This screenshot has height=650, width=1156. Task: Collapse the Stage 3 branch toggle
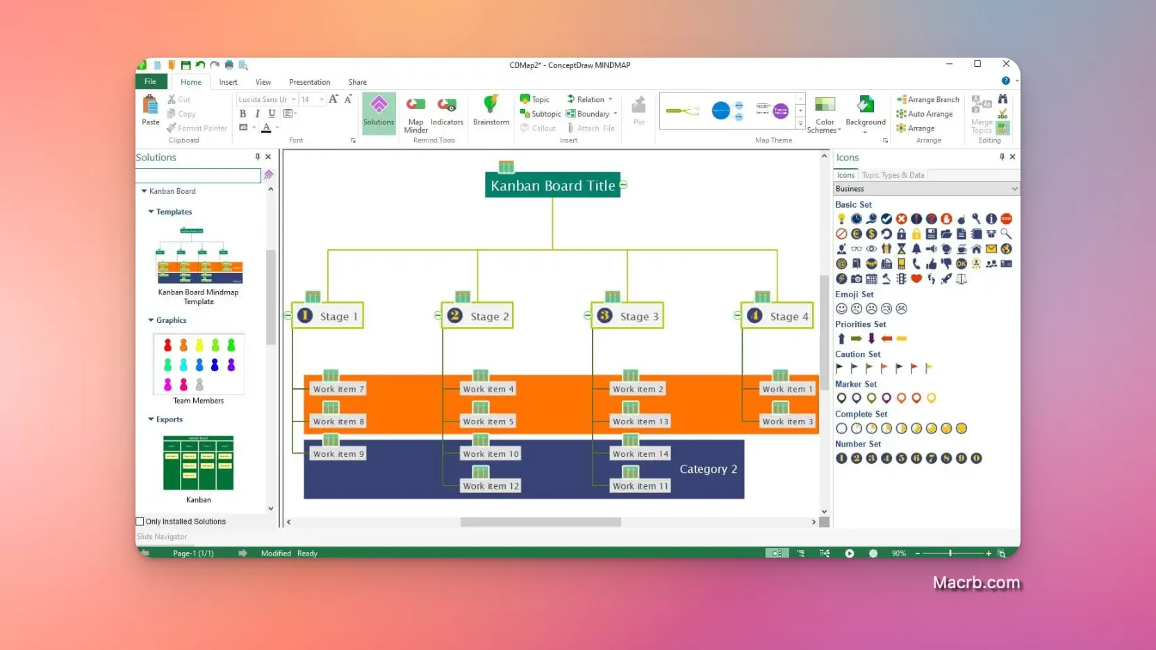588,316
